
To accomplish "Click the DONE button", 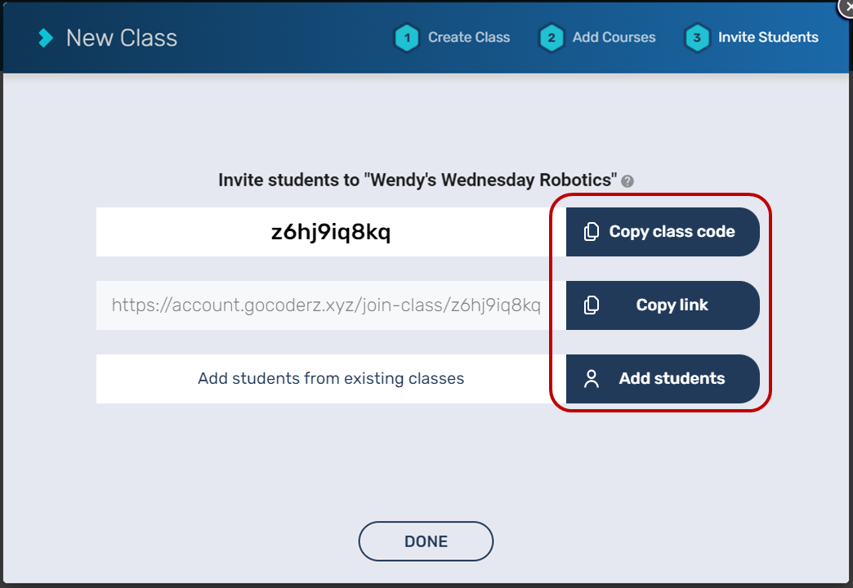I will click(426, 541).
